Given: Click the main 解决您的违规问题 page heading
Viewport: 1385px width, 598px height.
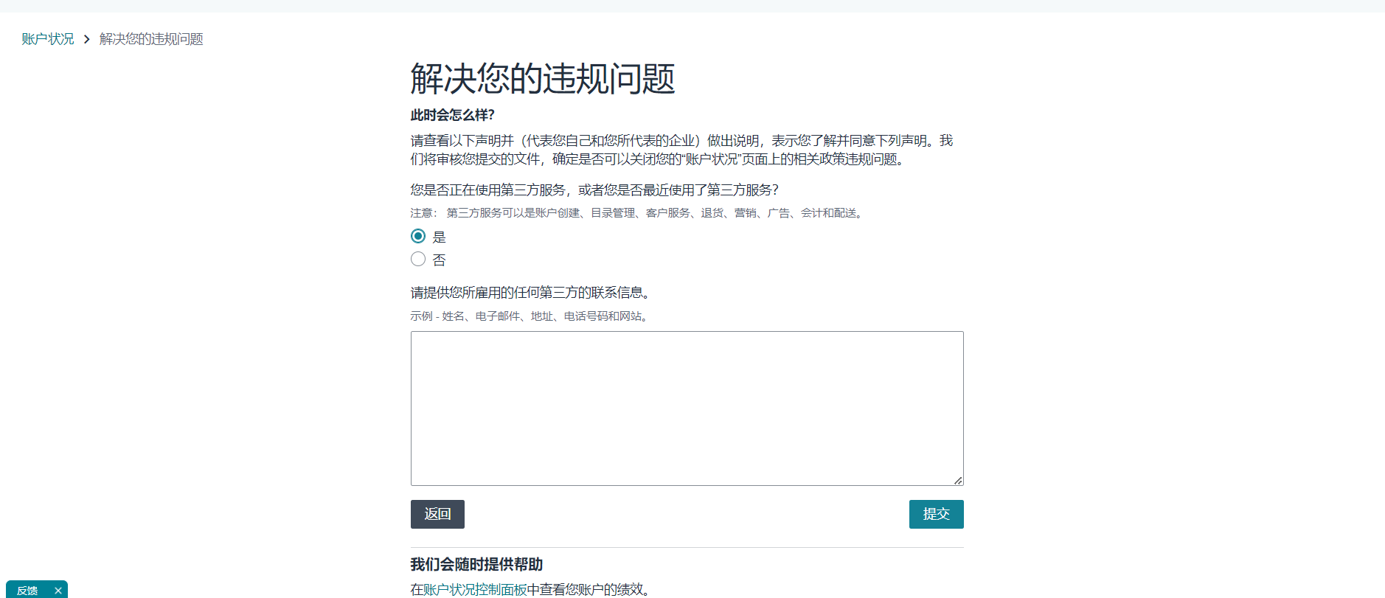Looking at the screenshot, I should click(x=542, y=79).
